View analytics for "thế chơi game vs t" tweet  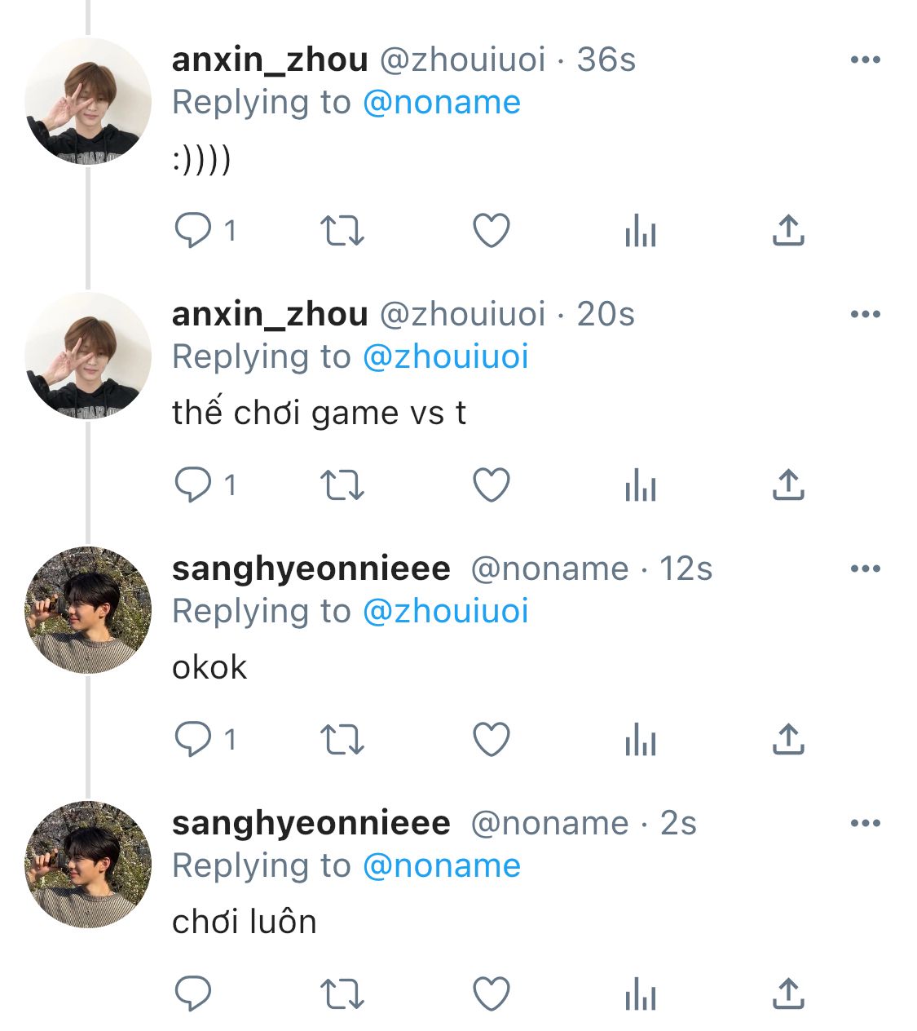[x=640, y=485]
